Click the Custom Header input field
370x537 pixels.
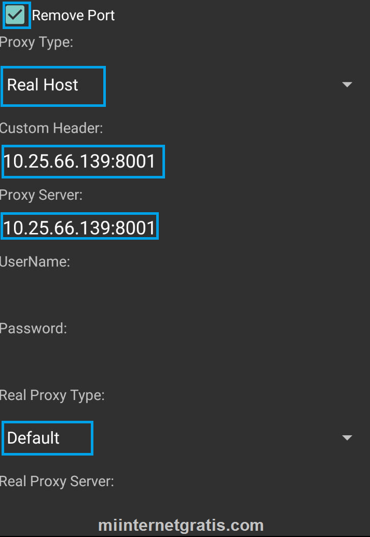[x=185, y=161]
